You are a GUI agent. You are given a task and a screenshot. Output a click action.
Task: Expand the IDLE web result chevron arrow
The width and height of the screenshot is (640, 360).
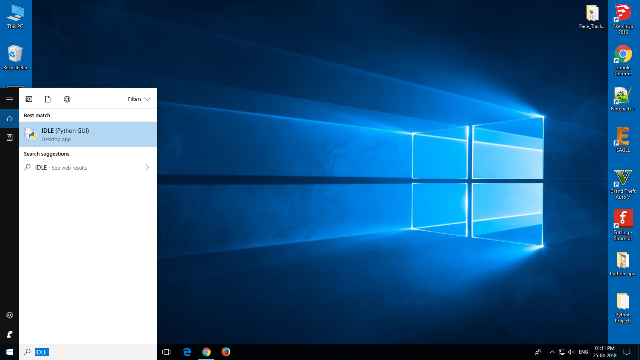[x=147, y=168]
